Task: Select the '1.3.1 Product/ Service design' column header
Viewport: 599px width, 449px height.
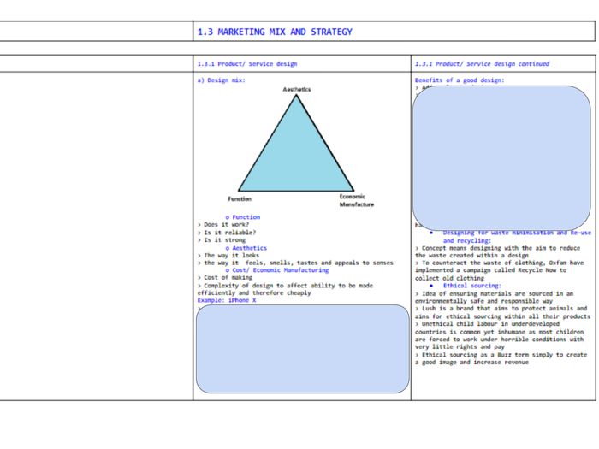Action: pyautogui.click(x=247, y=64)
